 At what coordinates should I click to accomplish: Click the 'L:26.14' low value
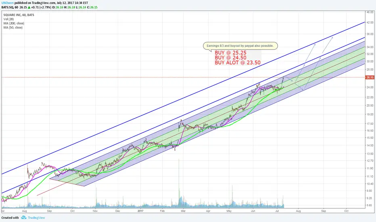81,7
